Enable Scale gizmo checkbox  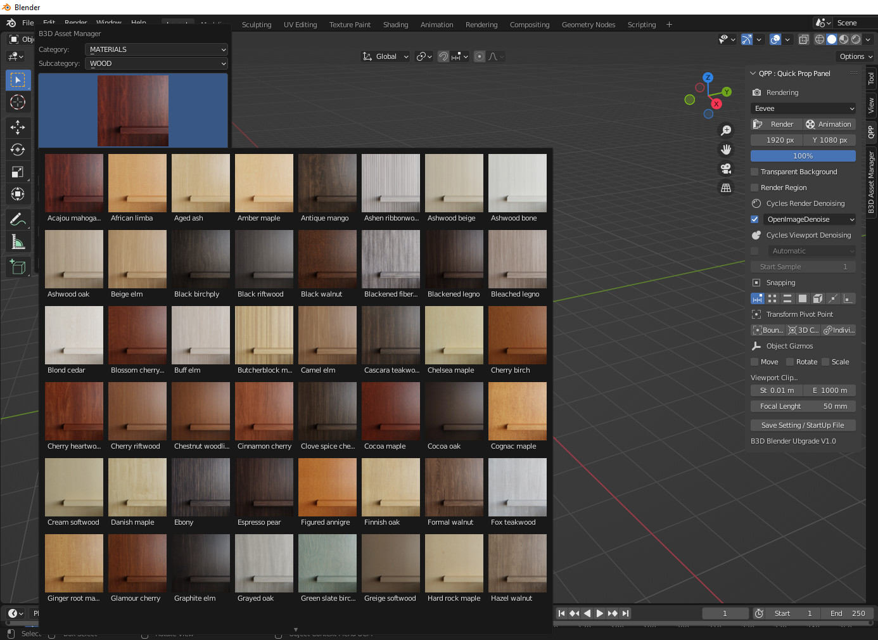(x=825, y=362)
